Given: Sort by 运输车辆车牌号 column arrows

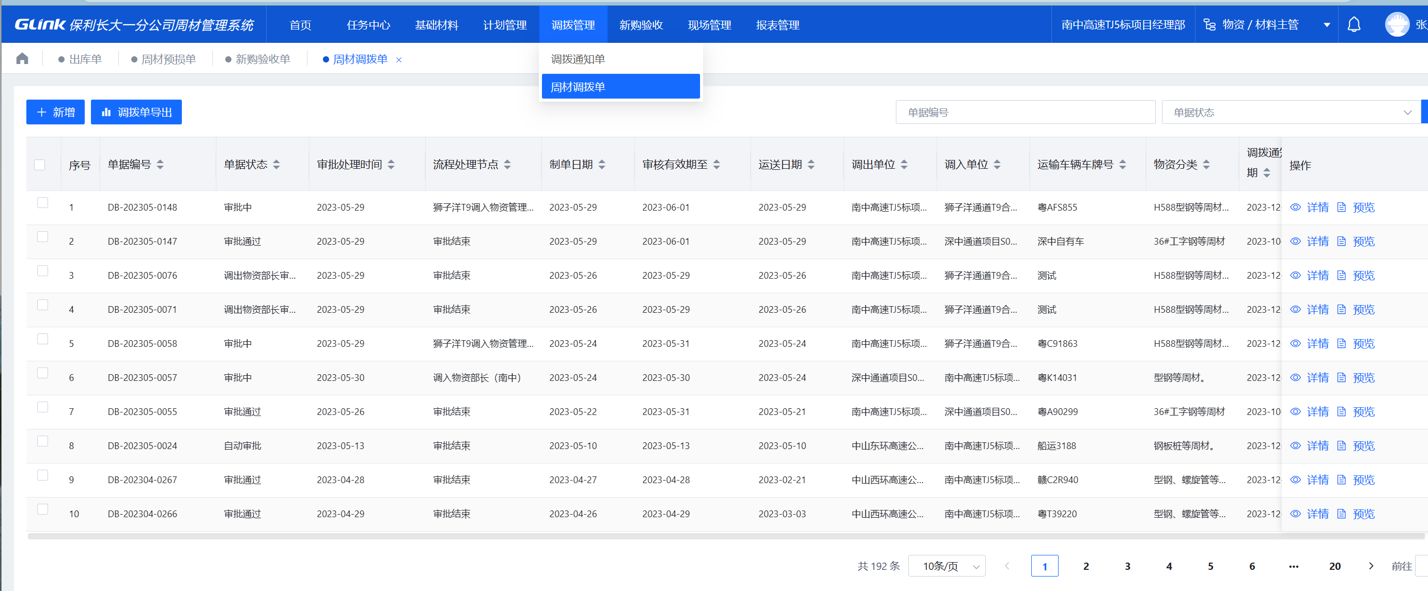Looking at the screenshot, I should pos(1123,165).
